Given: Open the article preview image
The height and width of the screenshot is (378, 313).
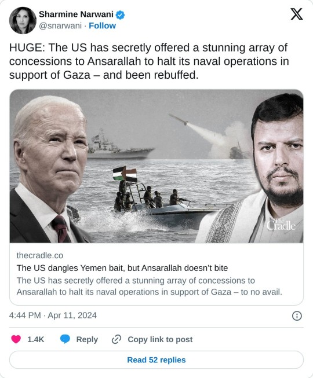Looking at the screenshot, I should click(156, 166).
